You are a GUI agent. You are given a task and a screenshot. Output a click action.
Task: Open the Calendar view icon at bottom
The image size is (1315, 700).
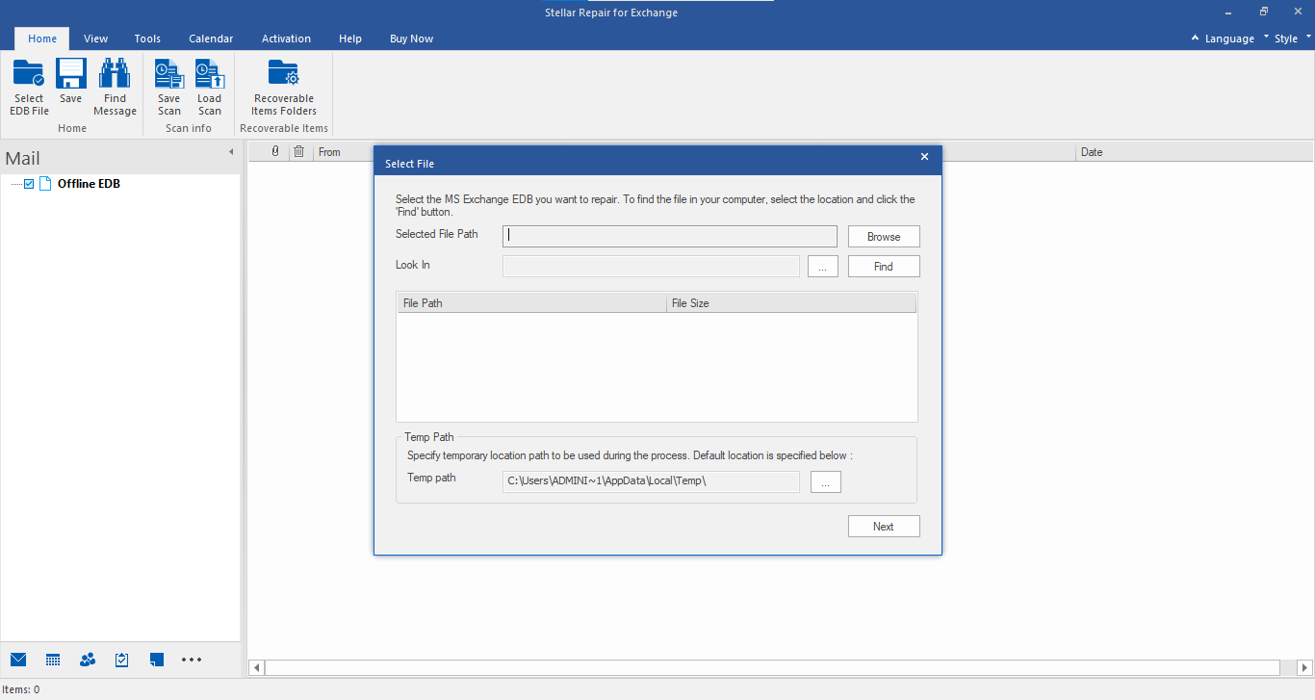point(53,660)
